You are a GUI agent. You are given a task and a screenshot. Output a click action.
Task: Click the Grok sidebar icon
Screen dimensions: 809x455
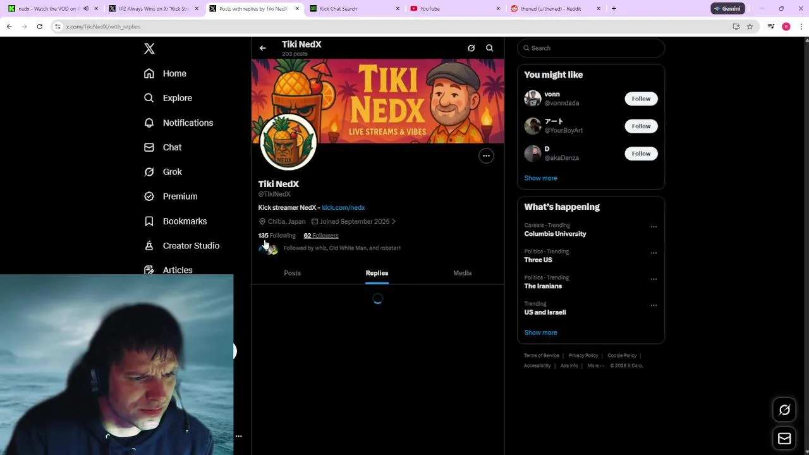point(149,172)
